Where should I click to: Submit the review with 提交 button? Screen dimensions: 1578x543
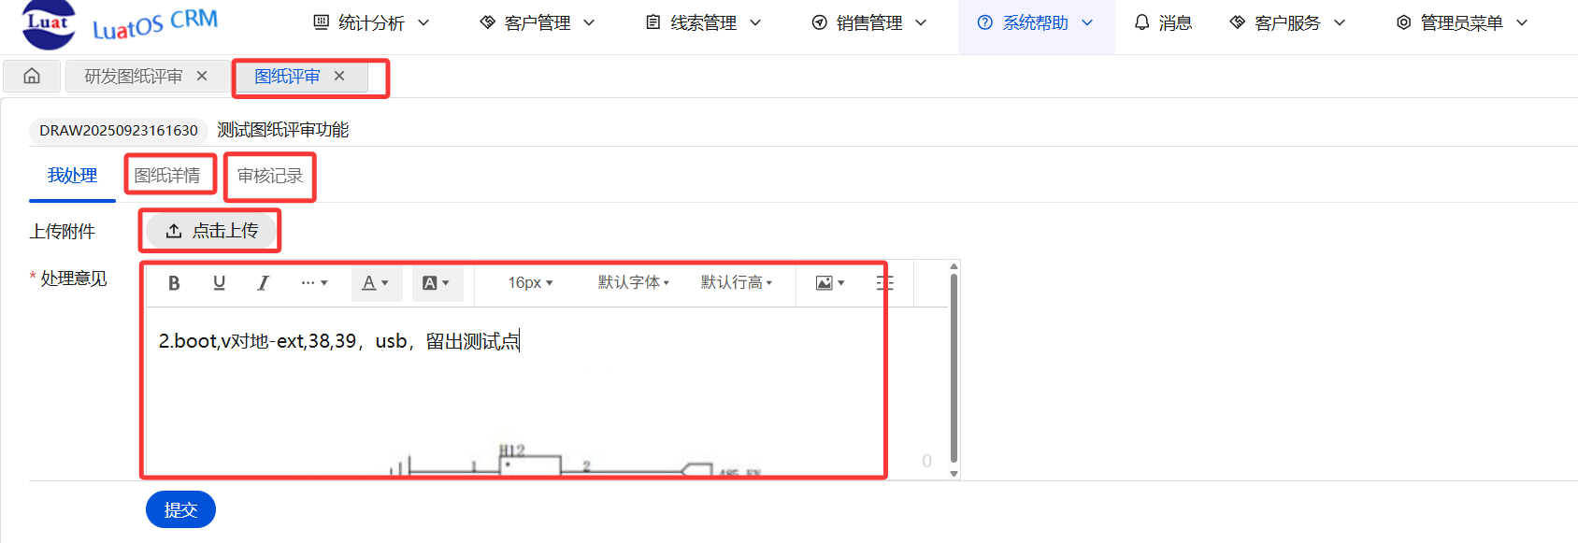[x=180, y=509]
